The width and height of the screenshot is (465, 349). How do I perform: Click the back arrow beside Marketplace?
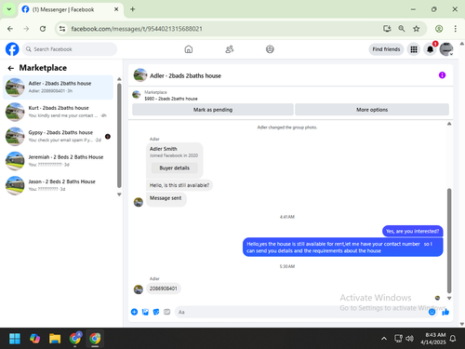[x=11, y=68]
